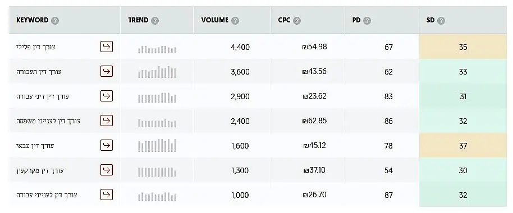Show help tooltip next to PD header

click(367, 21)
